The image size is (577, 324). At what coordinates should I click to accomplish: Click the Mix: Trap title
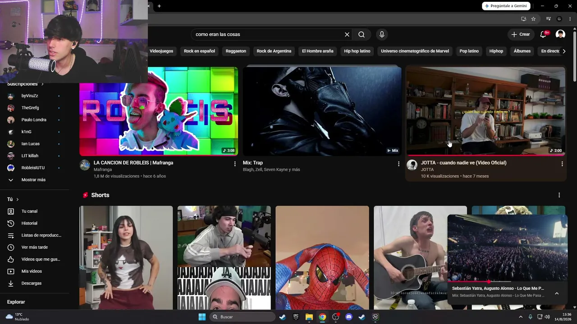253,163
